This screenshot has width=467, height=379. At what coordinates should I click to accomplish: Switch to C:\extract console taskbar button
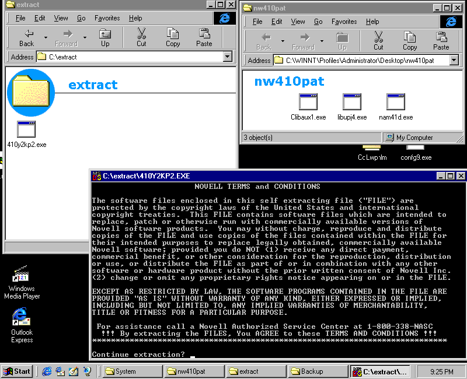(x=380, y=371)
